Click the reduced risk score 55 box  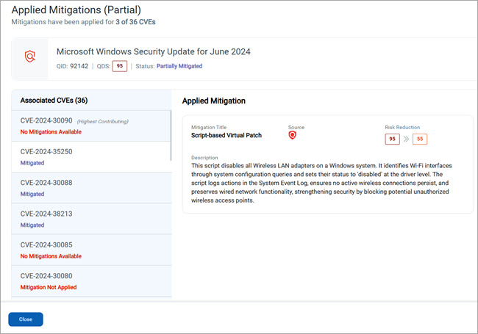tap(419, 139)
